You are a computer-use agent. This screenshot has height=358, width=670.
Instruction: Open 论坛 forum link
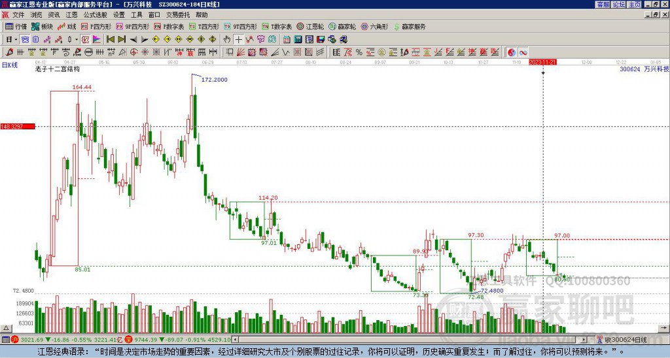click(619, 5)
